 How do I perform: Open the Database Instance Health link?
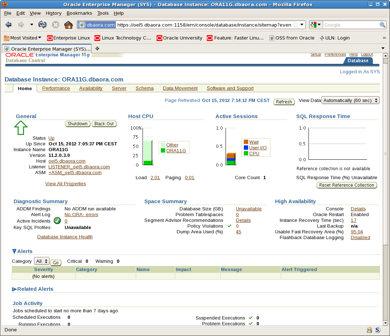pyautogui.click(x=65, y=237)
